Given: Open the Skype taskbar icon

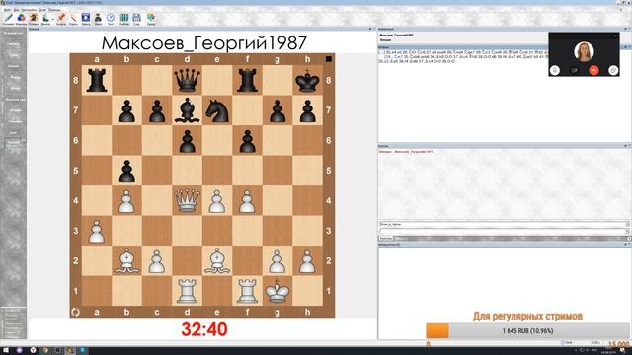Looking at the screenshot, I should point(83,351).
